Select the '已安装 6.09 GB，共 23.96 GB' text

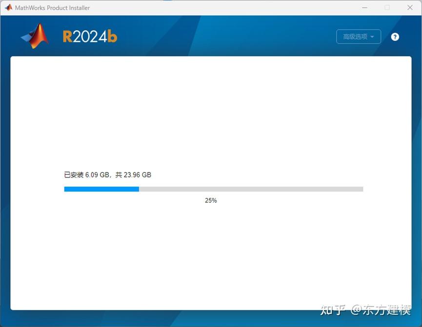(x=107, y=175)
